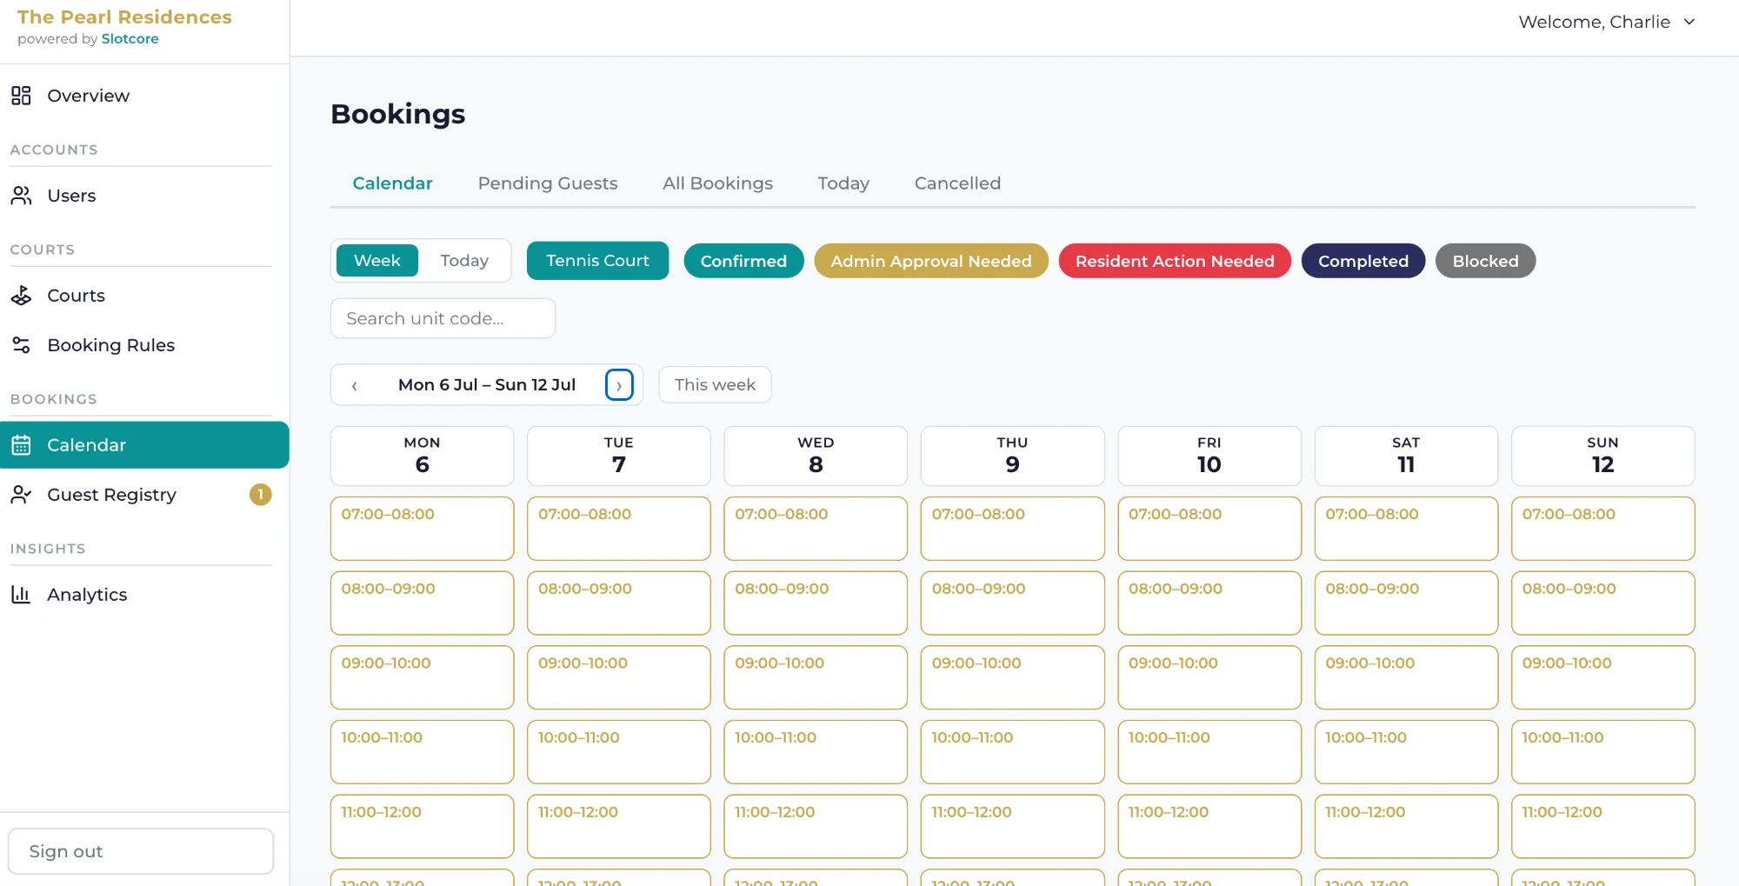Viewport: 1739px width, 886px height.
Task: Click the Guest Registry person icon
Action: [x=21, y=495]
